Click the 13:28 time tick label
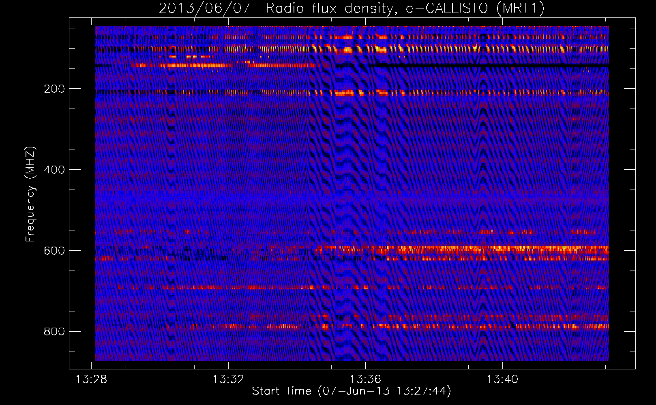 92,379
